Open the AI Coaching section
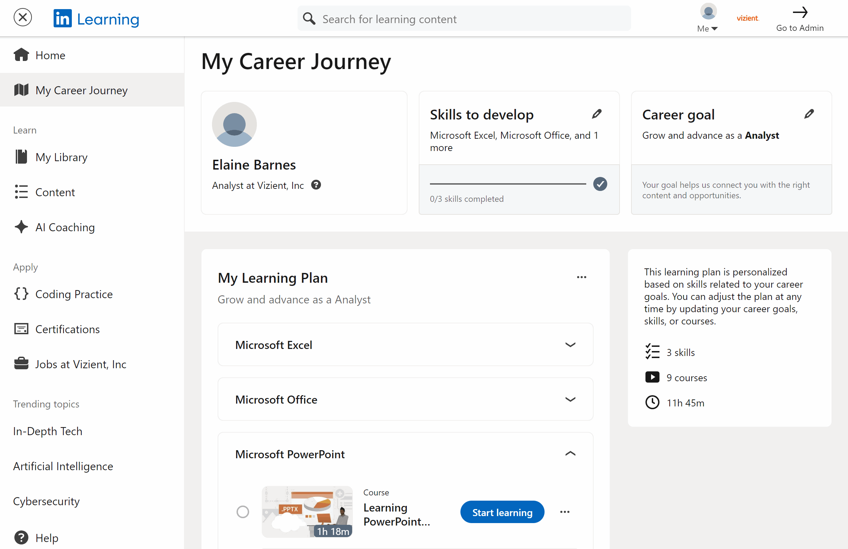Screen dimensions: 848x549 65,227
